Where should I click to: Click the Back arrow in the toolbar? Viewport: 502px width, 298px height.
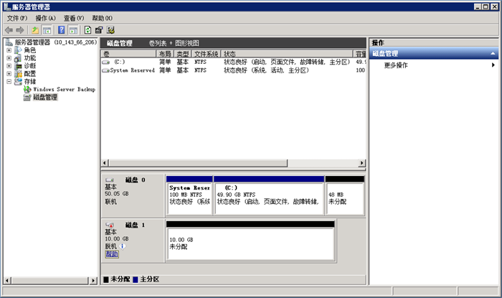coord(9,30)
